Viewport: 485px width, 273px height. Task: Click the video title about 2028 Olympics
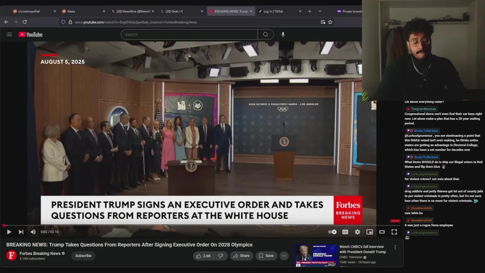click(129, 245)
